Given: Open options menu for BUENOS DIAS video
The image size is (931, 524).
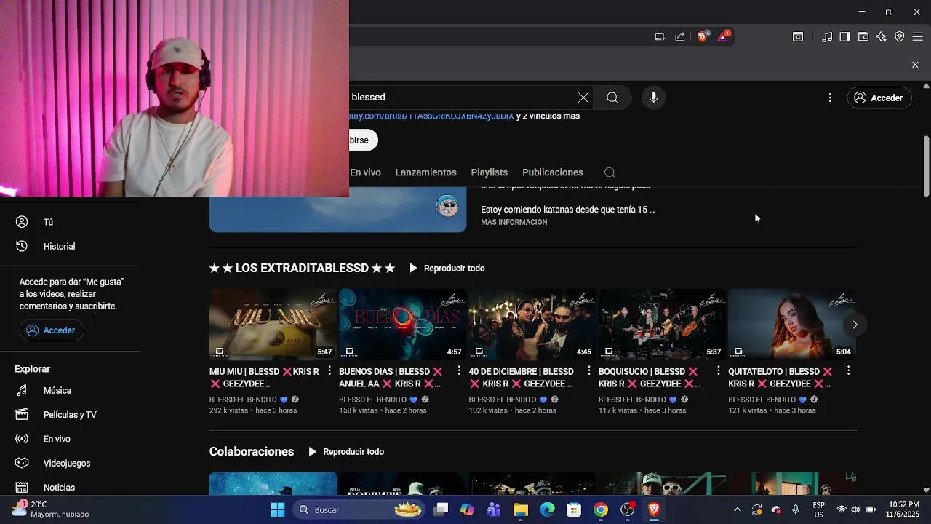Looking at the screenshot, I should click(459, 371).
